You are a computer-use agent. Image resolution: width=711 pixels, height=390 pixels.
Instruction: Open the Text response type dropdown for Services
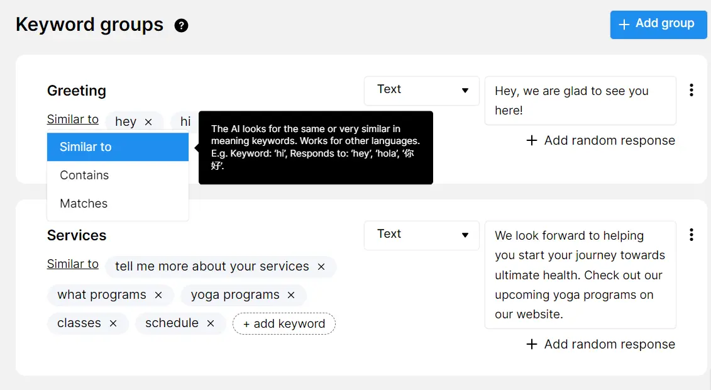(x=421, y=235)
